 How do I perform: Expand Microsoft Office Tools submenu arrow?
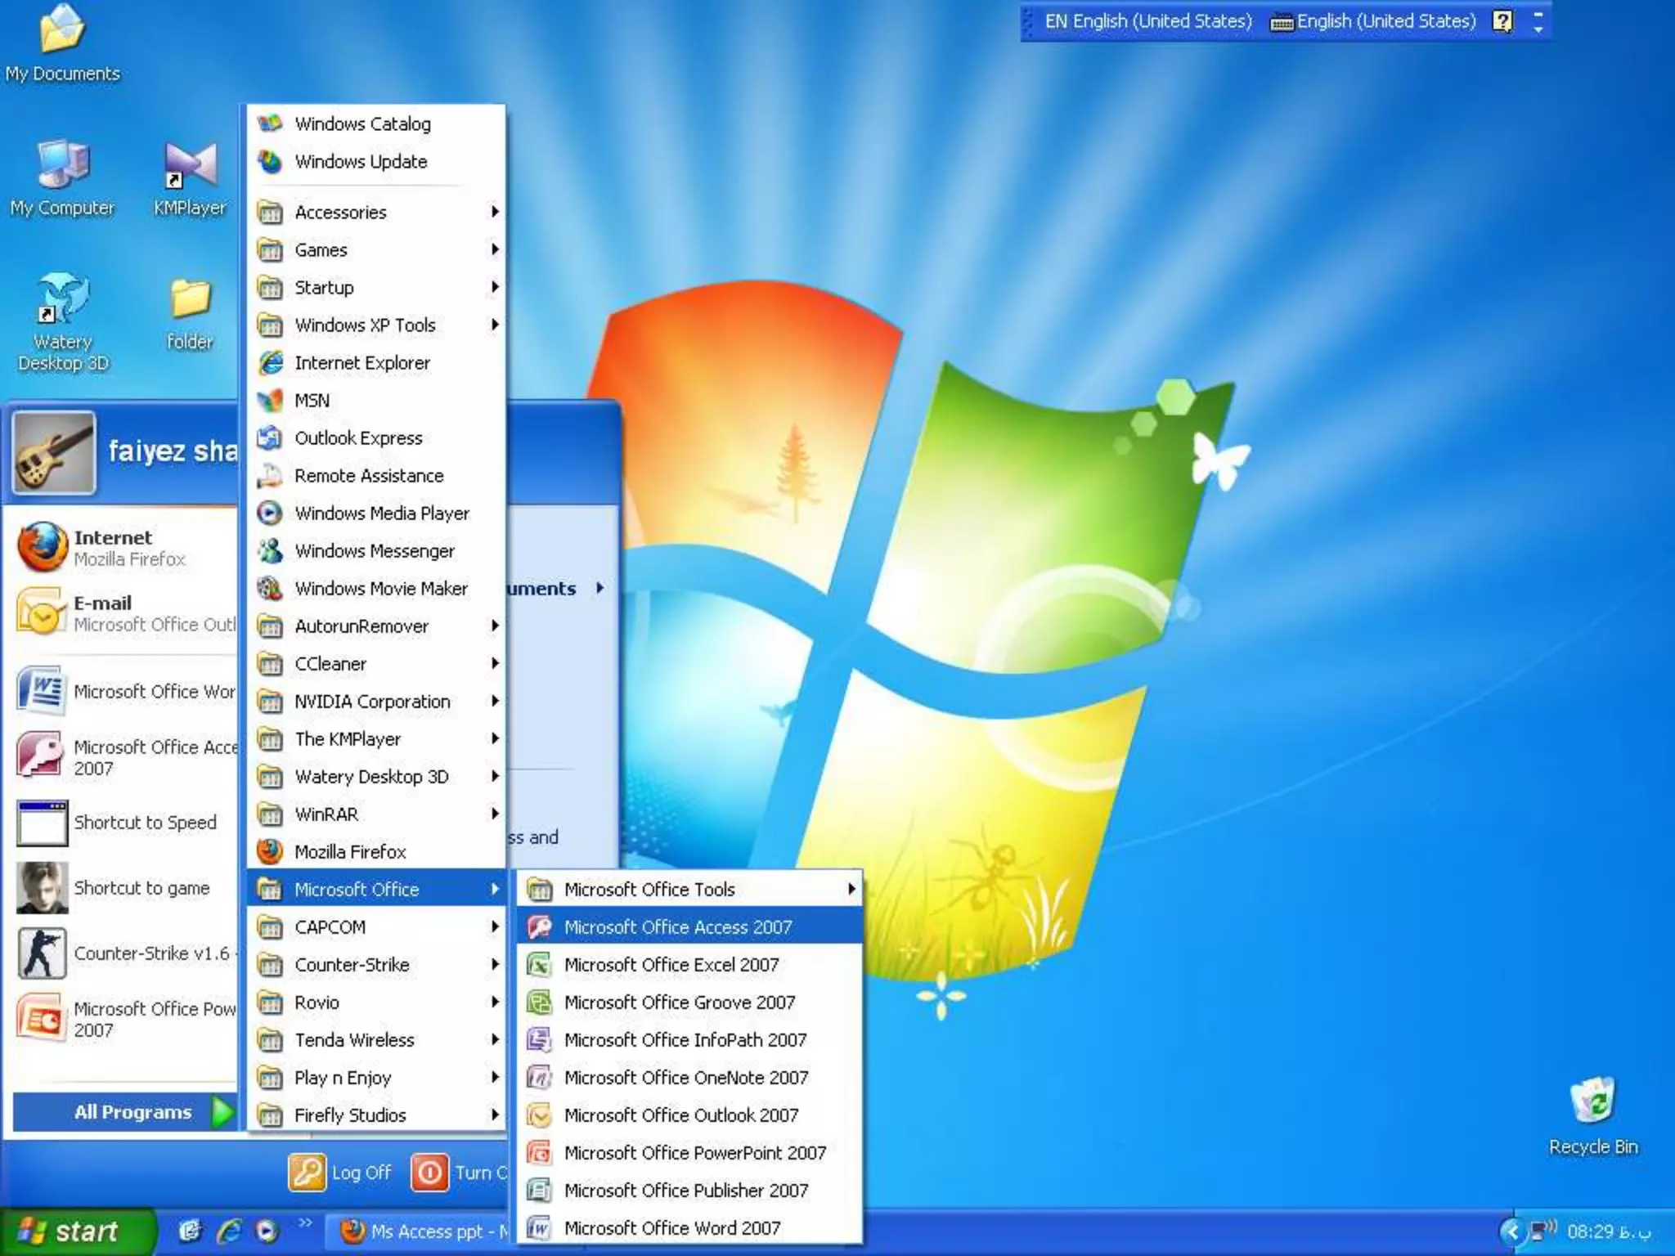pos(851,889)
